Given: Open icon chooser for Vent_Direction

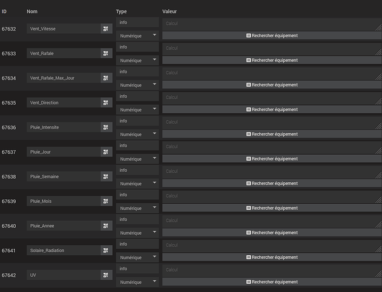Looking at the screenshot, I should point(106,103).
